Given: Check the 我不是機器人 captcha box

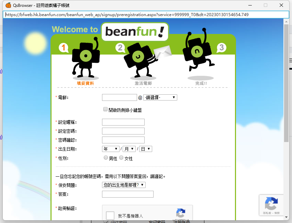Looking at the screenshot, I should point(110,215).
